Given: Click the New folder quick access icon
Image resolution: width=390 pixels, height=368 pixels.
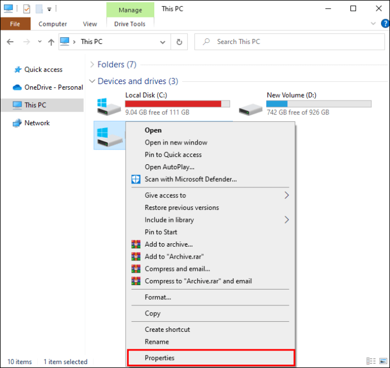Looking at the screenshot, I should coord(39,9).
